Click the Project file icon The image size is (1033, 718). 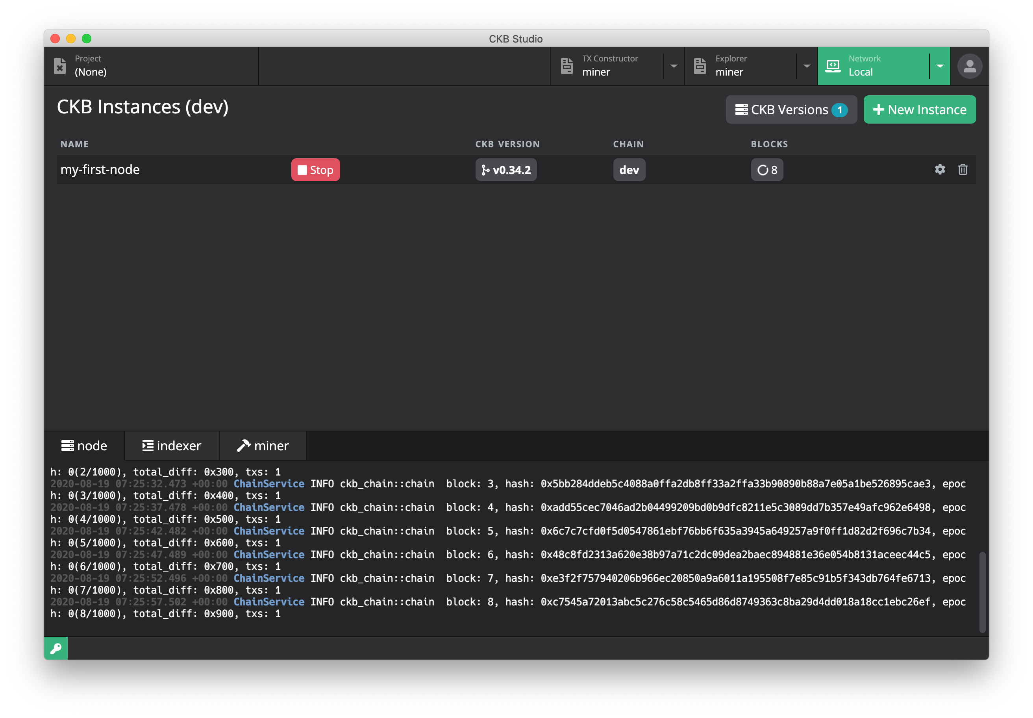[60, 66]
